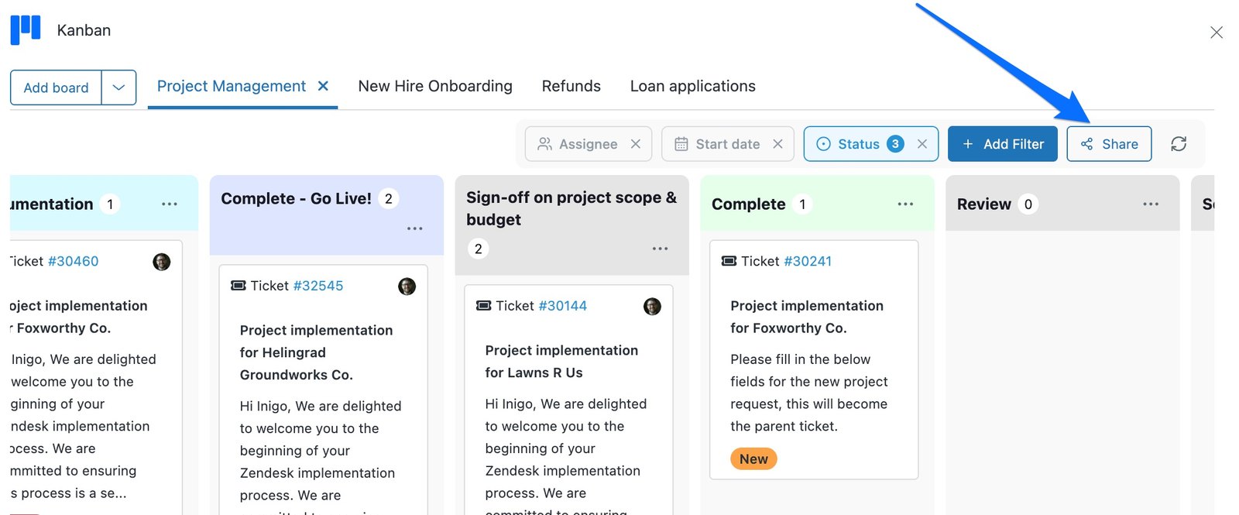Click 'Please fill in the below fields' description
Viewport: 1239px width, 515px height.
coord(808,393)
